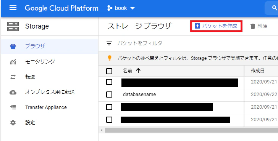Click the horizontal scrollbar track
The height and width of the screenshot is (141, 278).
point(191,130)
